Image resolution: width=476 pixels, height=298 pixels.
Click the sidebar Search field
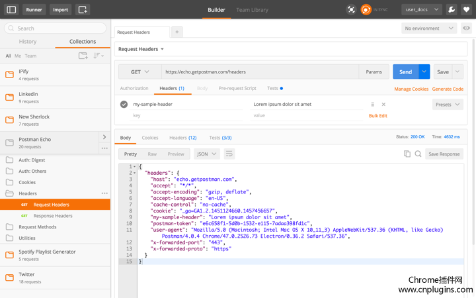pyautogui.click(x=56, y=28)
